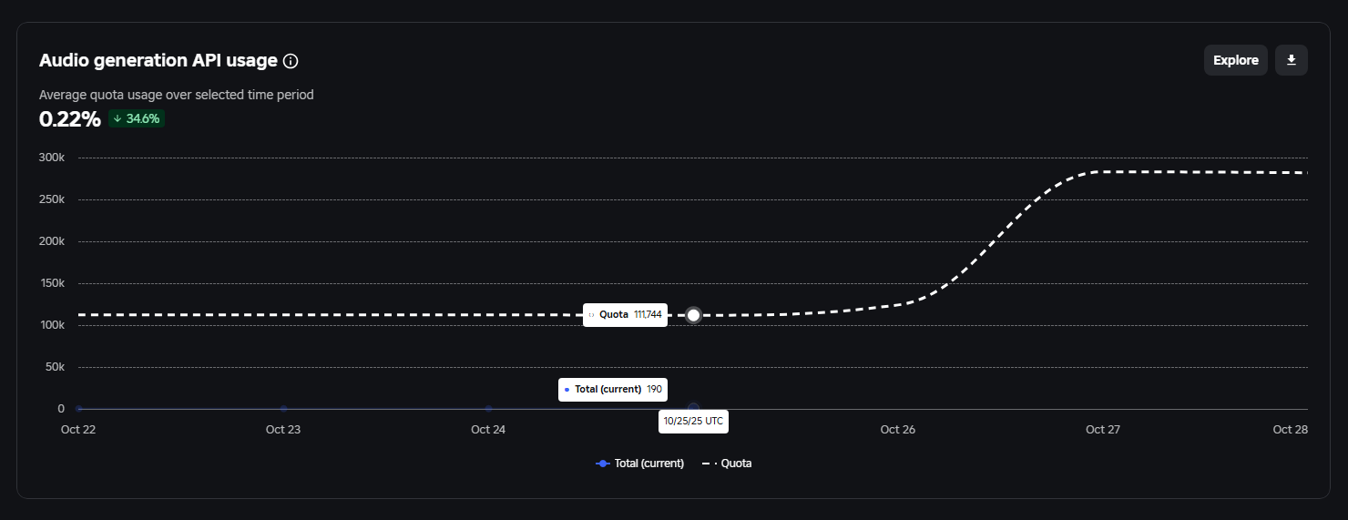
Task: Click the 300k y-axis label
Action: [x=51, y=158]
